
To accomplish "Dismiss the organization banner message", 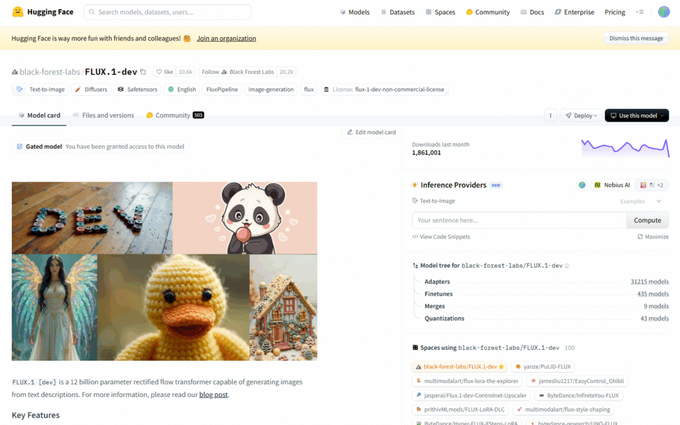I will pyautogui.click(x=636, y=38).
